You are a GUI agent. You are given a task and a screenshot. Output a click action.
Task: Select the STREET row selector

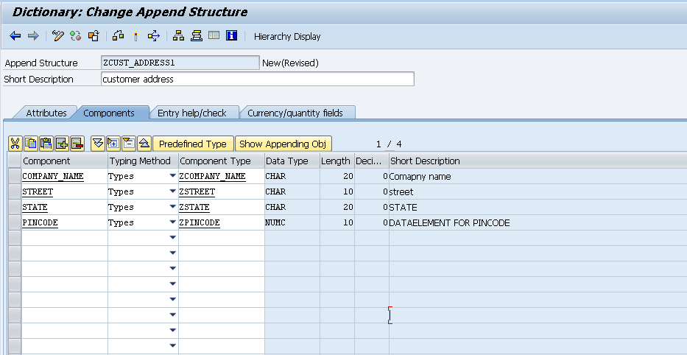tap(15, 192)
